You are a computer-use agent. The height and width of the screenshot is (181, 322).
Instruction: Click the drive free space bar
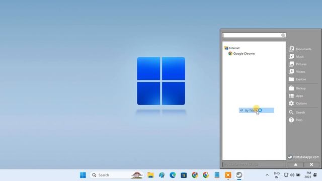coord(254,164)
